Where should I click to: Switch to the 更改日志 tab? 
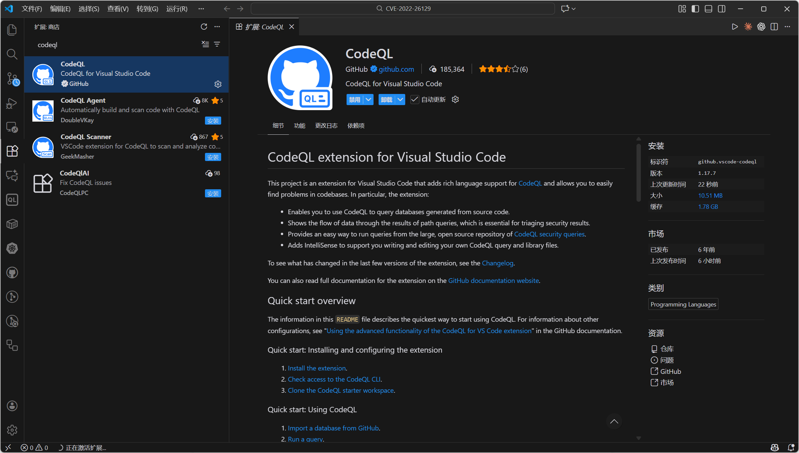326,125
